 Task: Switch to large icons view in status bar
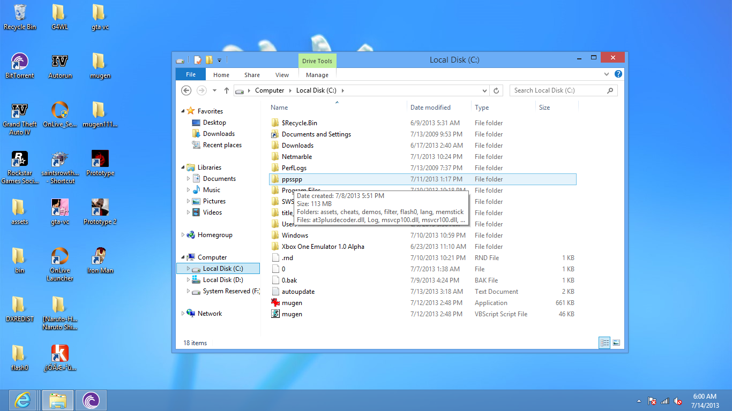(616, 343)
